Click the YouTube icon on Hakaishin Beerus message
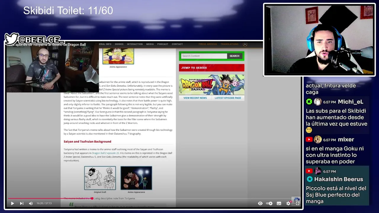379x213 pixels. tap(309, 171)
